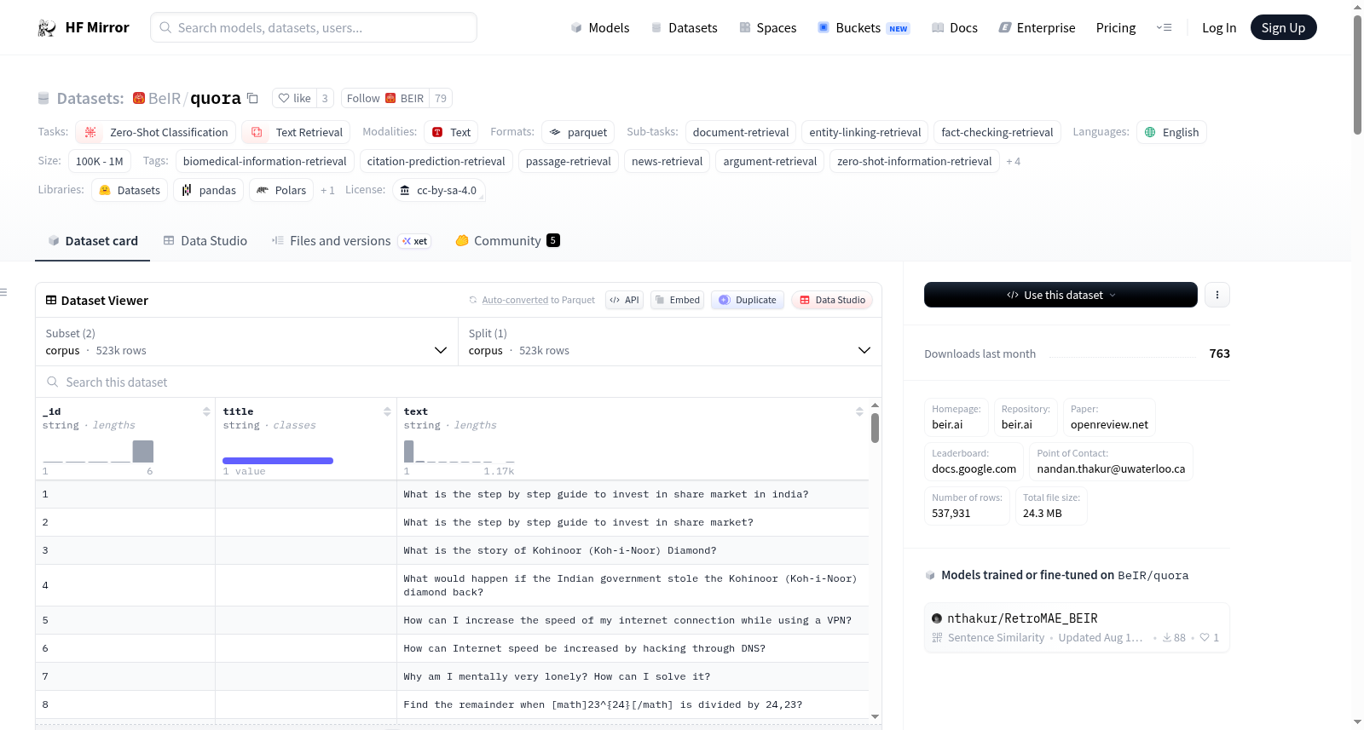
Task: Switch to the Data Studio tab
Action: [205, 241]
